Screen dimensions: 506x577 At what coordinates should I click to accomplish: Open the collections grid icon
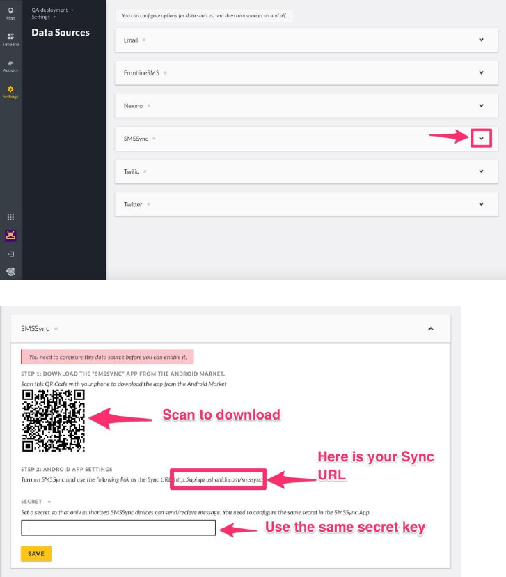10,217
